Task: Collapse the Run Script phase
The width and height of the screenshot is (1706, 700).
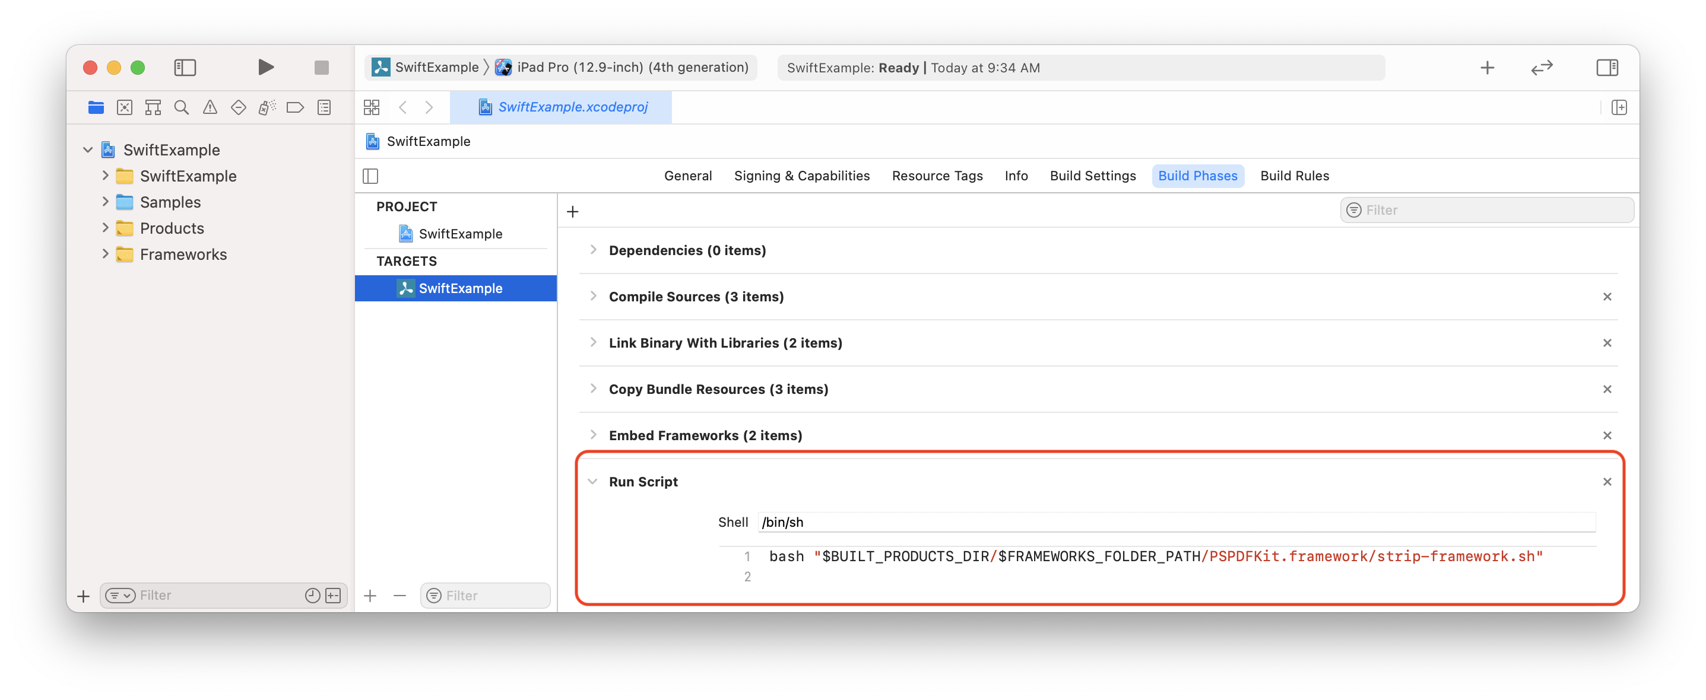Action: [x=594, y=482]
